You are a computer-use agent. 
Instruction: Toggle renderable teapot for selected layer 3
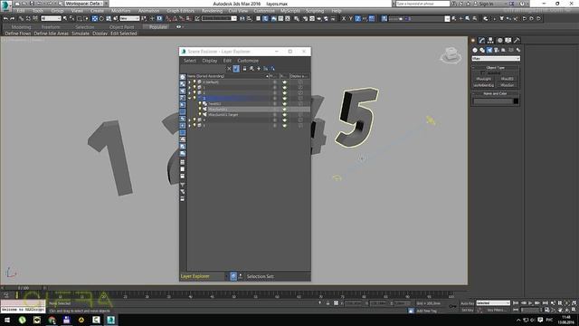tap(284, 99)
